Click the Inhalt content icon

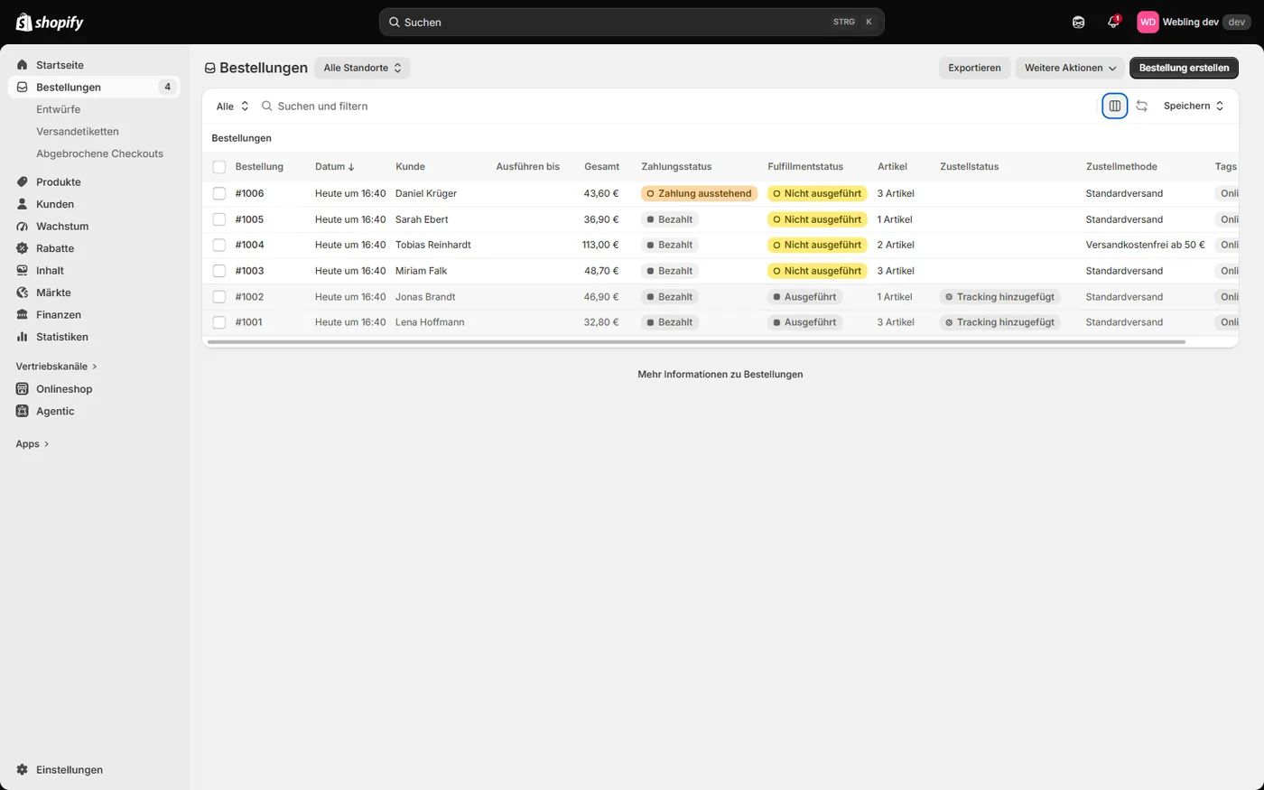[x=23, y=270]
